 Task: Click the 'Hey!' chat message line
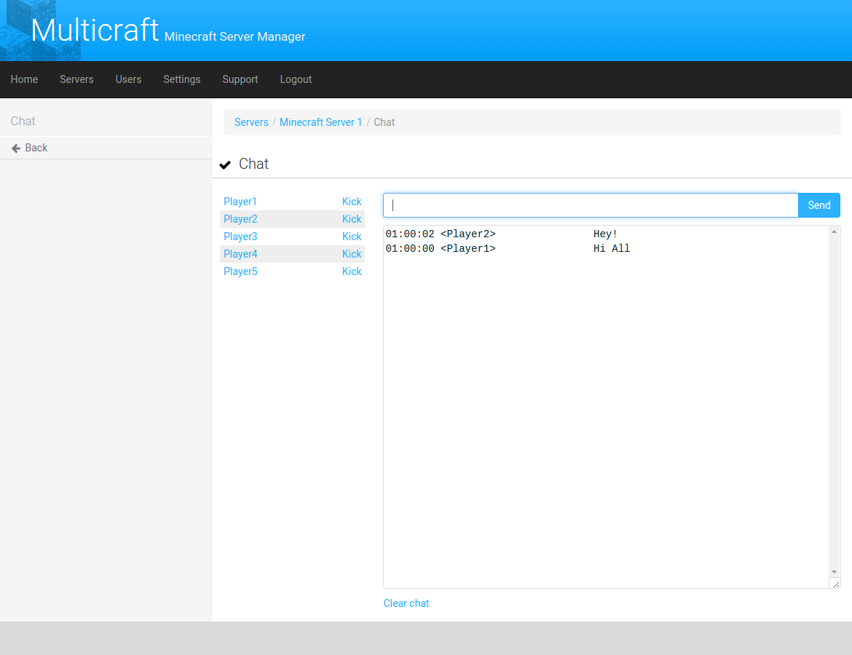(x=502, y=234)
